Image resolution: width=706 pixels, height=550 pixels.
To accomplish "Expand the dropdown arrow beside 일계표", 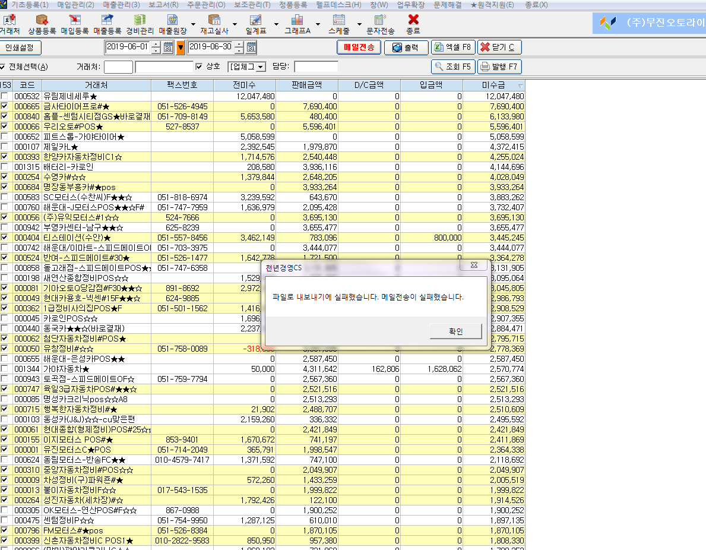I will tap(276, 24).
